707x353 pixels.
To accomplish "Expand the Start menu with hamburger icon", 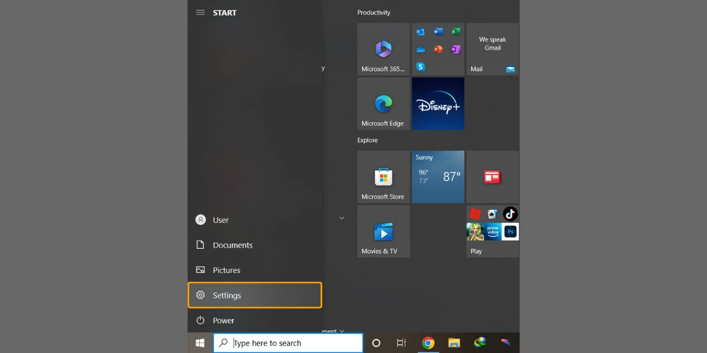I will [x=200, y=12].
